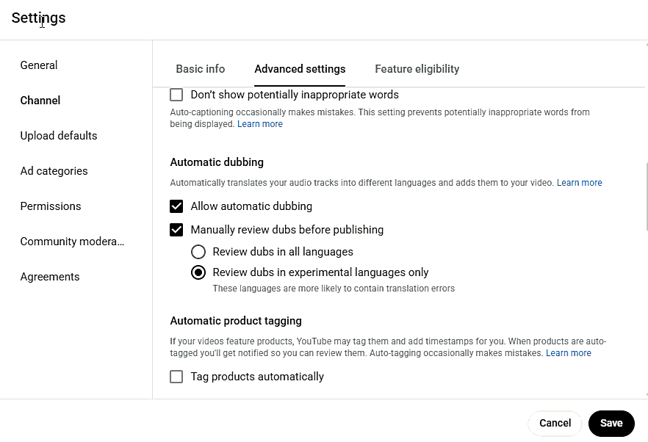648x442 pixels.
Task: Open Learn more about automatic dubbing
Action: click(580, 182)
